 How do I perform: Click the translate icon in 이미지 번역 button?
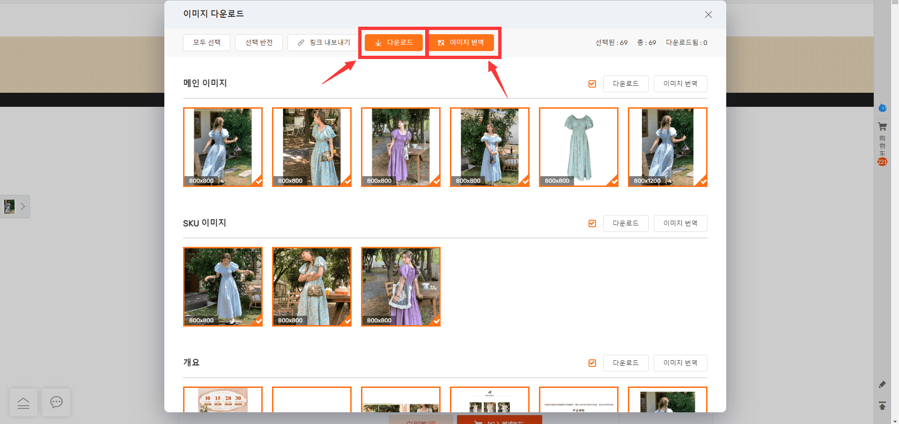(441, 43)
